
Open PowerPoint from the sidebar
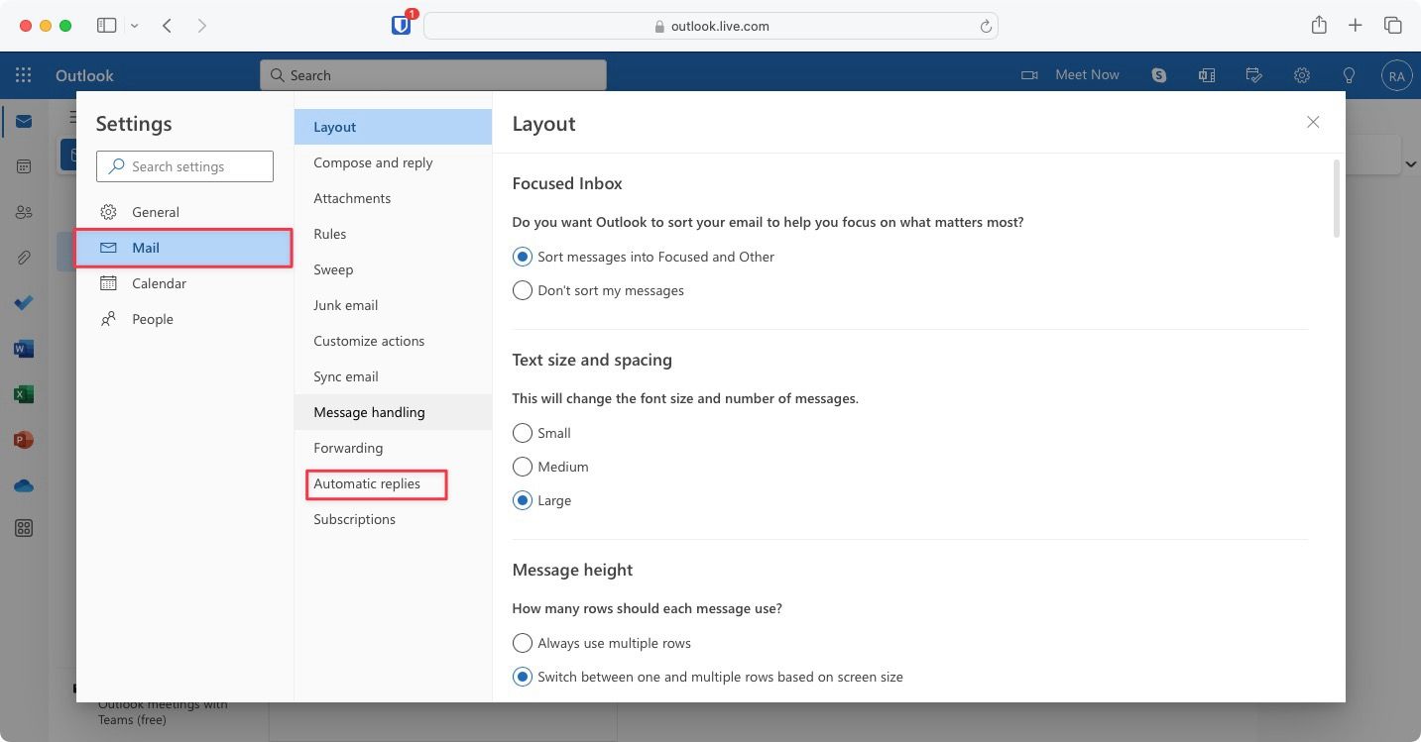click(x=23, y=439)
